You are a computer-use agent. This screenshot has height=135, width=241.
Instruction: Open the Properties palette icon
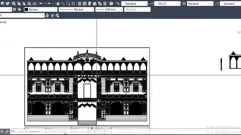pyautogui.click(x=79, y=3)
